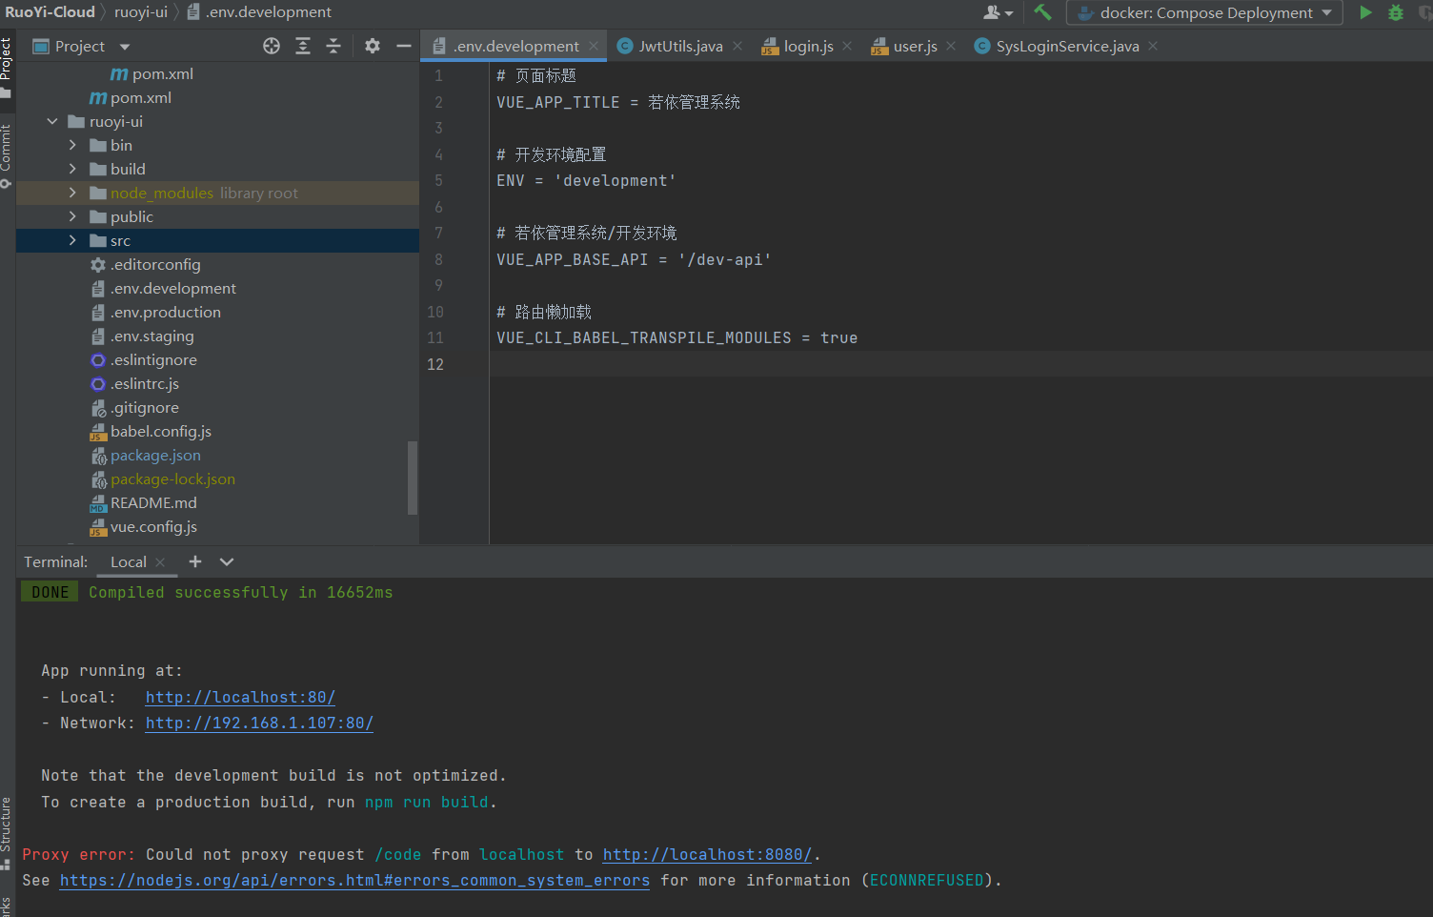The width and height of the screenshot is (1433, 917).
Task: Click the Build hammer icon
Action: (x=1042, y=12)
